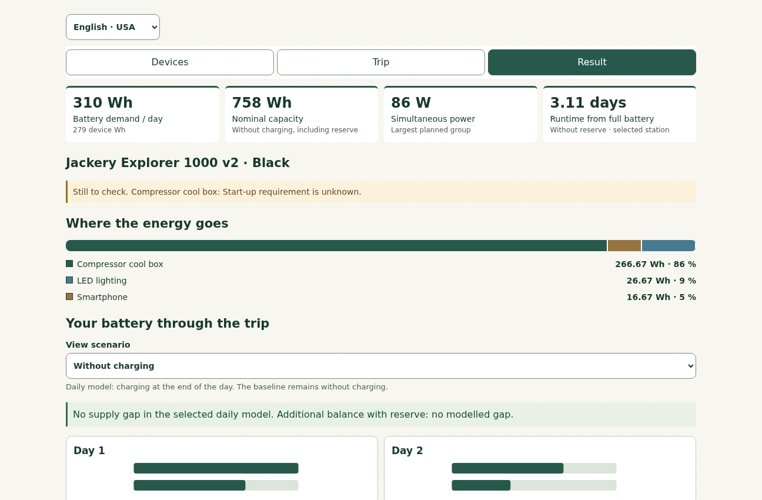Click the 'Daily model: charging at the end' note
The image size is (762, 500).
pos(227,387)
